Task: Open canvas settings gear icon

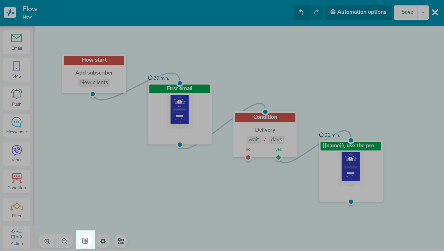Action: (103, 241)
